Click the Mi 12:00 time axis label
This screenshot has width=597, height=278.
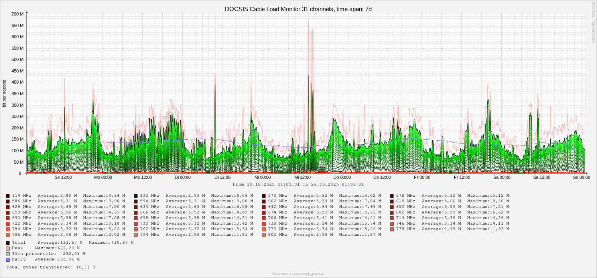tap(302, 177)
